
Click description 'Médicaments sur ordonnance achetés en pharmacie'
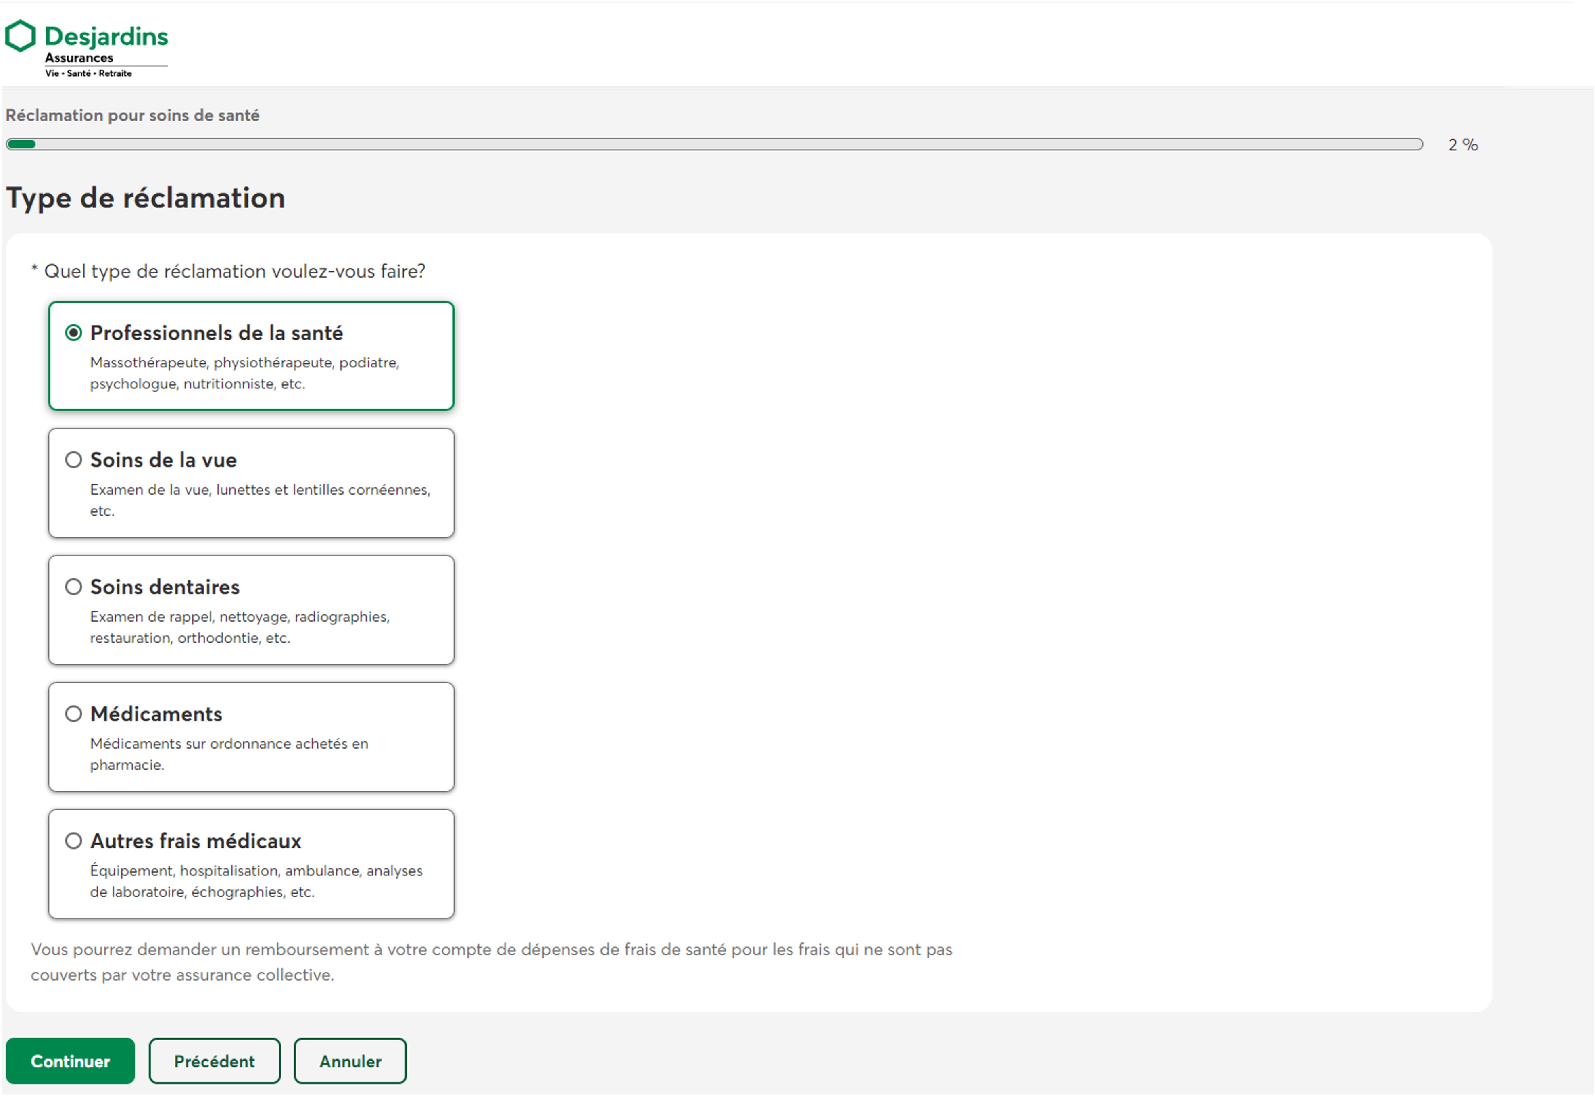(x=229, y=754)
